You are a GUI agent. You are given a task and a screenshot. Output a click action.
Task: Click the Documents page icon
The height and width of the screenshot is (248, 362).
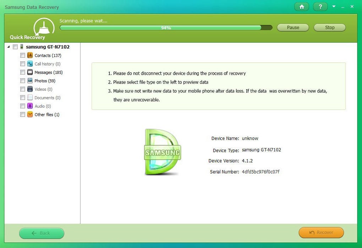pos(30,97)
